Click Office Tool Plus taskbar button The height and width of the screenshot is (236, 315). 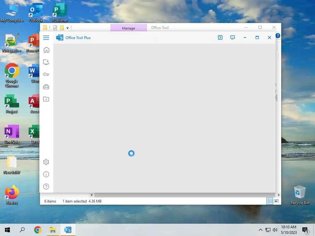pyautogui.click(x=68, y=230)
